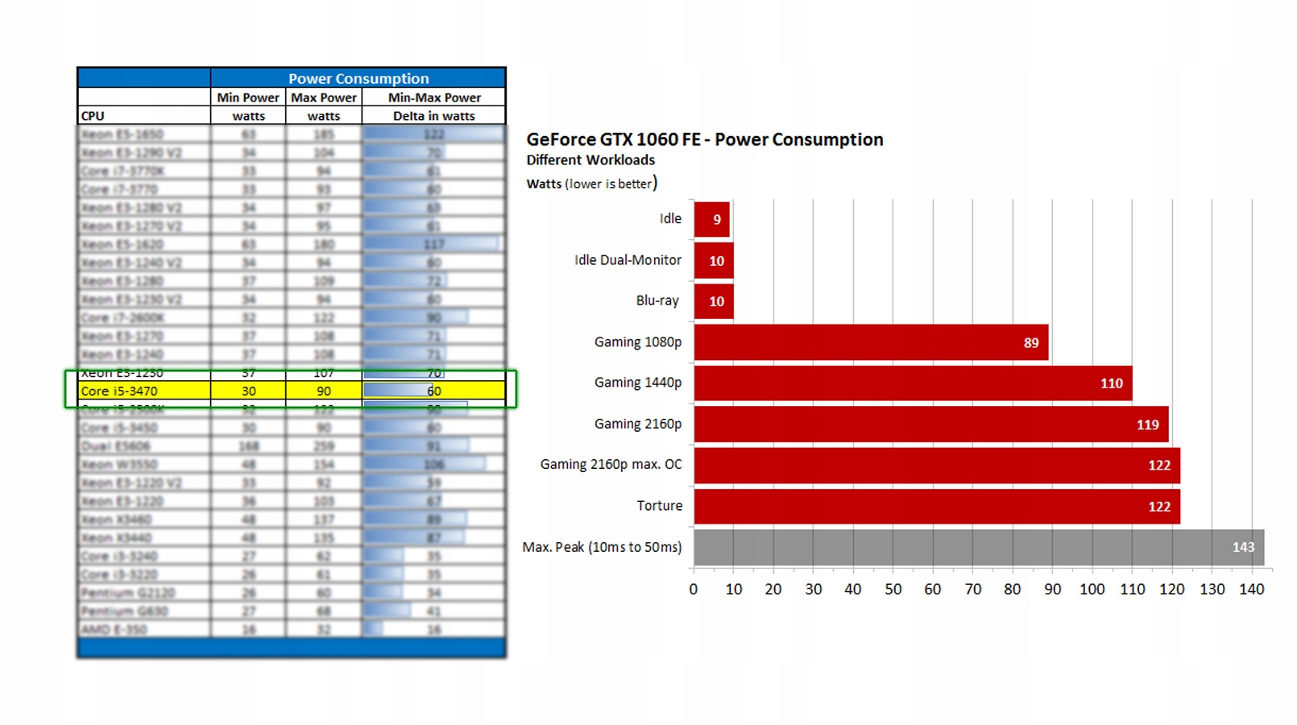This screenshot has height=725, width=1297.
Task: Click the x-axis tick label 50
Action: pos(893,589)
